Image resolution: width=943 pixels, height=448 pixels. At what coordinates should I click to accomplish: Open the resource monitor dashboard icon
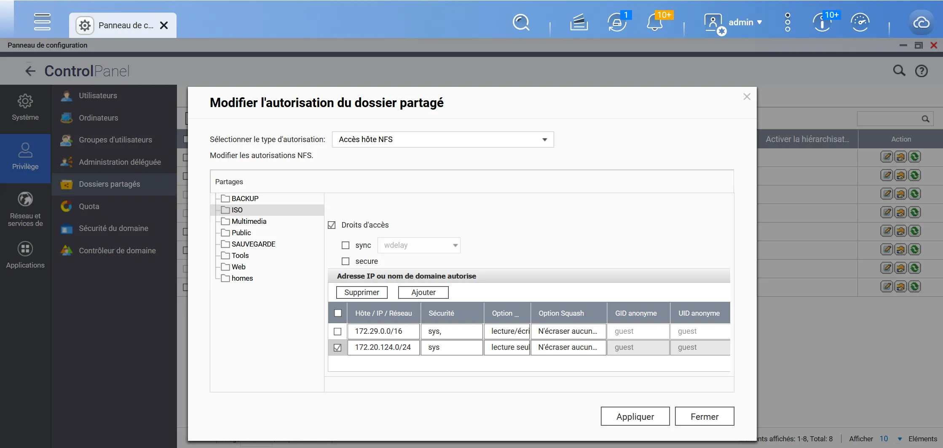pyautogui.click(x=860, y=22)
